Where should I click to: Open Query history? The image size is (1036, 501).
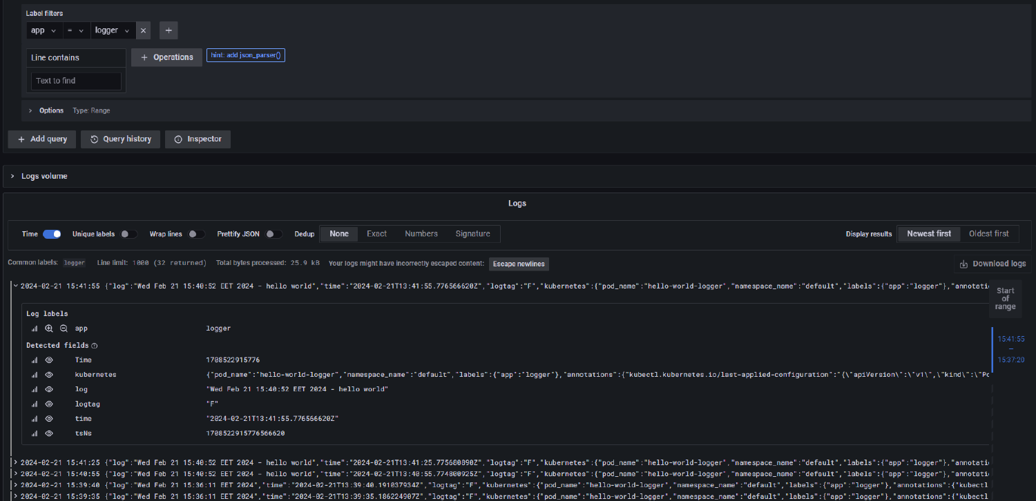point(120,139)
